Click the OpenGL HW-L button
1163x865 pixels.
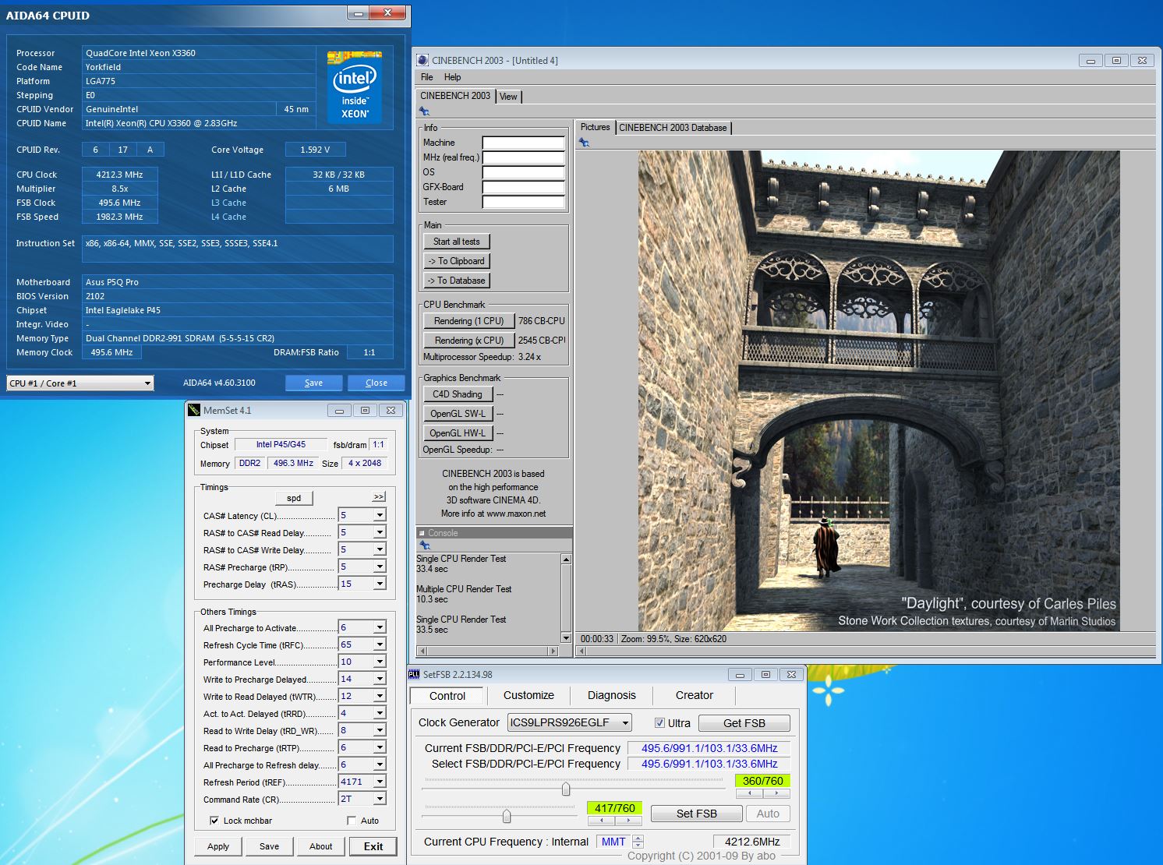click(x=458, y=433)
